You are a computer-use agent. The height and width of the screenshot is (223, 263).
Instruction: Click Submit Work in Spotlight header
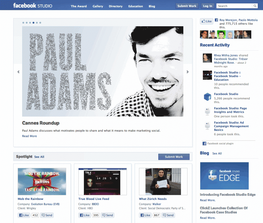click(174, 157)
